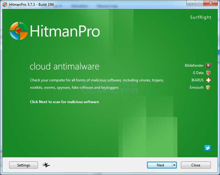Open the Settings dialog
The height and width of the screenshot is (175, 220).
(x=24, y=165)
